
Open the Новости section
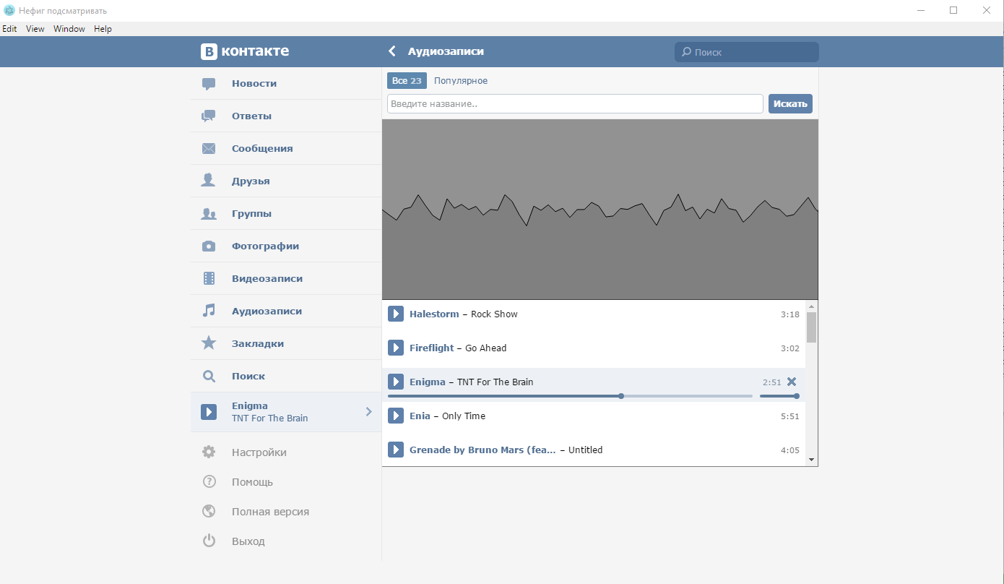point(286,84)
